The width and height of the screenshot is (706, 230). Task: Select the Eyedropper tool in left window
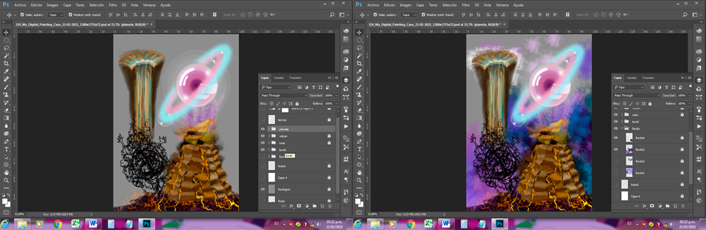pyautogui.click(x=6, y=71)
